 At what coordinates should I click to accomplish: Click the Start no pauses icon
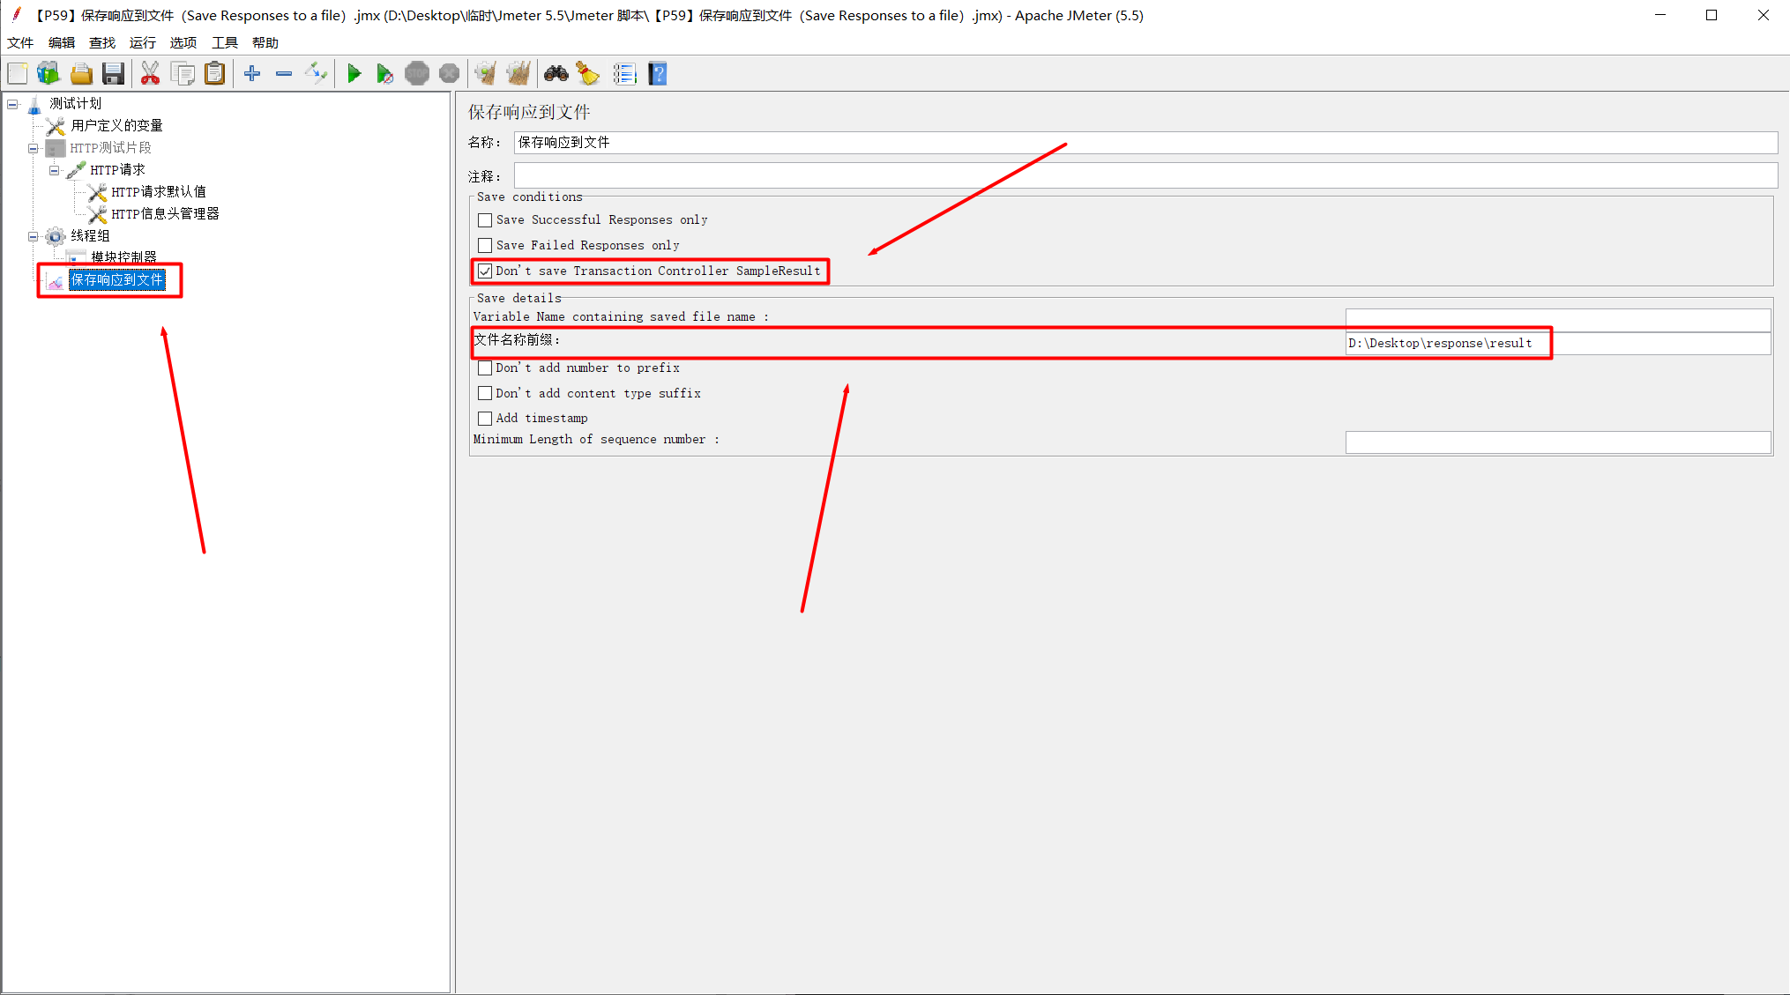click(384, 74)
